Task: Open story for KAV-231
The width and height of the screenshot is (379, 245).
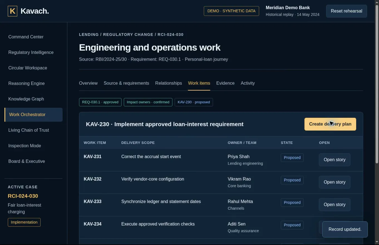Action: point(334,160)
